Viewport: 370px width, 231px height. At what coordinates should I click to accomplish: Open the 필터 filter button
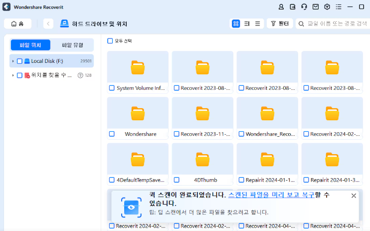click(280, 23)
